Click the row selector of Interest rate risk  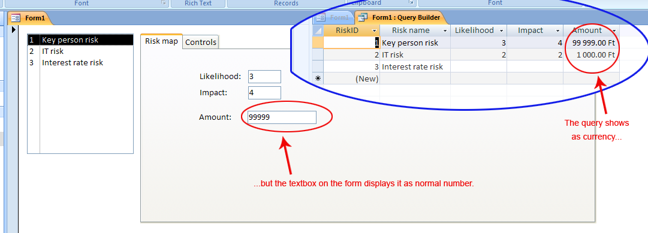(x=317, y=66)
